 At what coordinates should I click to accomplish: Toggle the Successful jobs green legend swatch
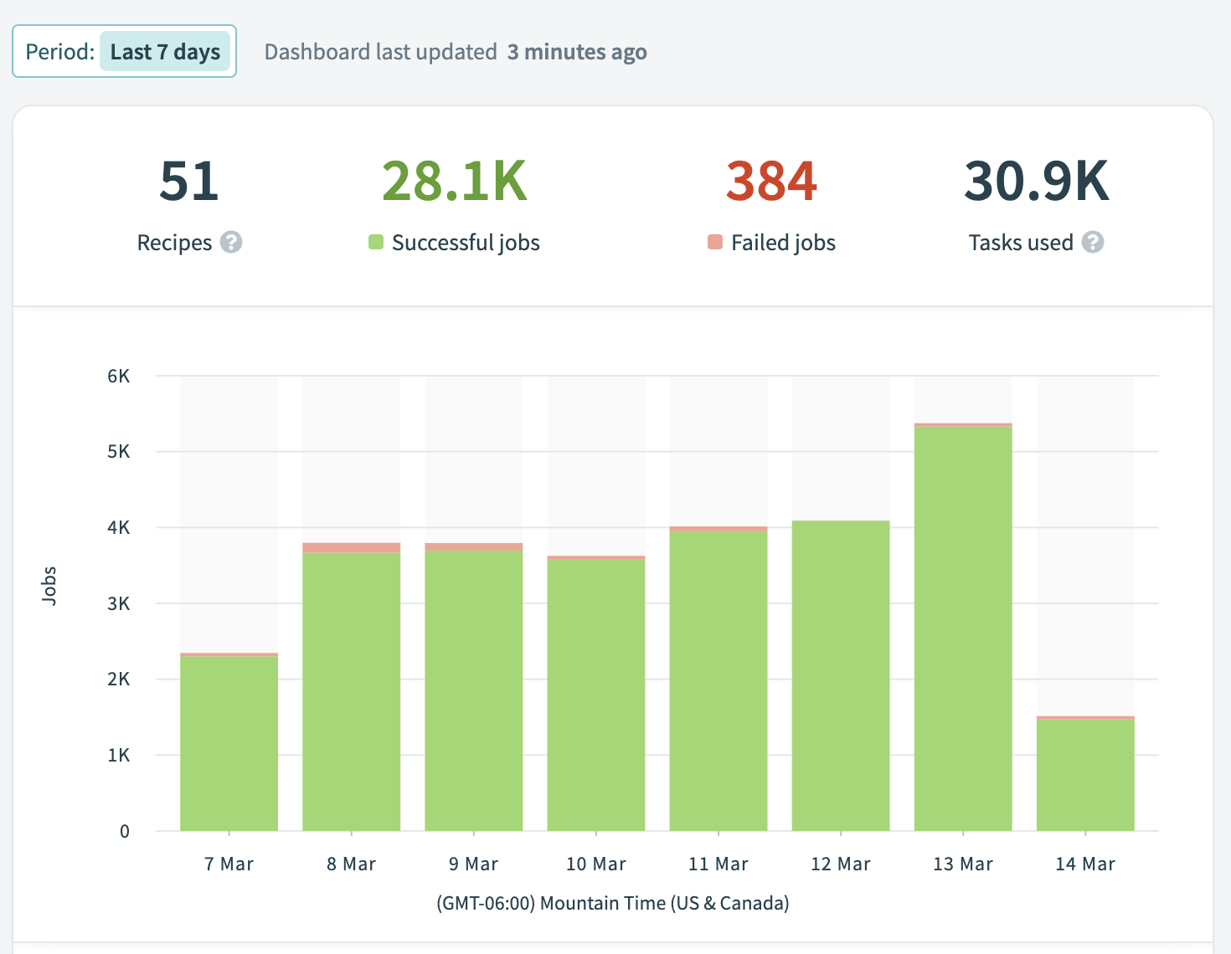pyautogui.click(x=376, y=243)
